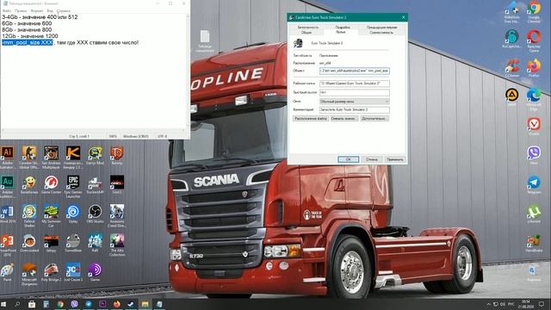Click Apply in the Properties dialog
This screenshot has height=310, width=551.
click(395, 159)
